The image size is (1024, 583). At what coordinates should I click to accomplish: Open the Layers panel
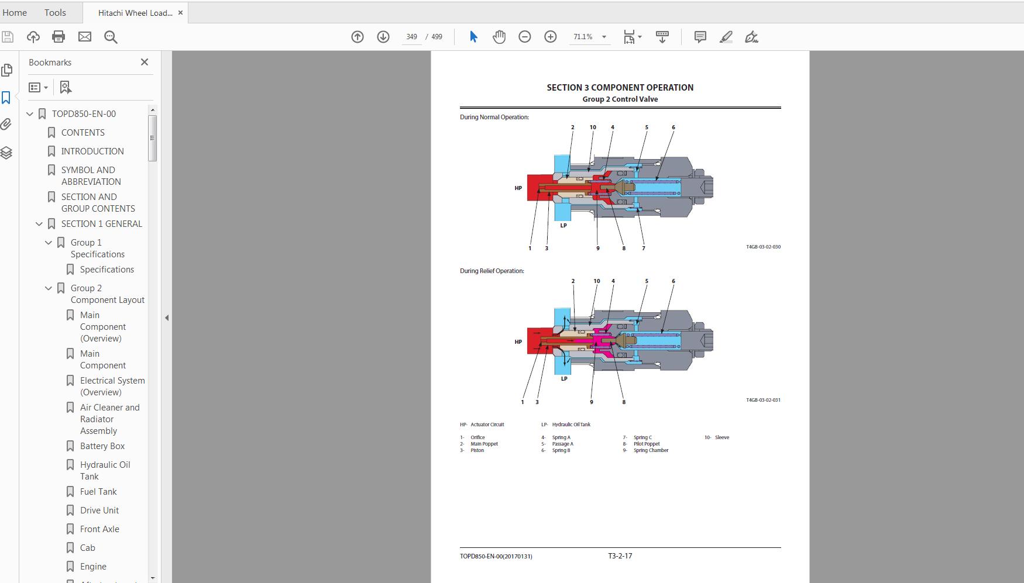tap(7, 153)
